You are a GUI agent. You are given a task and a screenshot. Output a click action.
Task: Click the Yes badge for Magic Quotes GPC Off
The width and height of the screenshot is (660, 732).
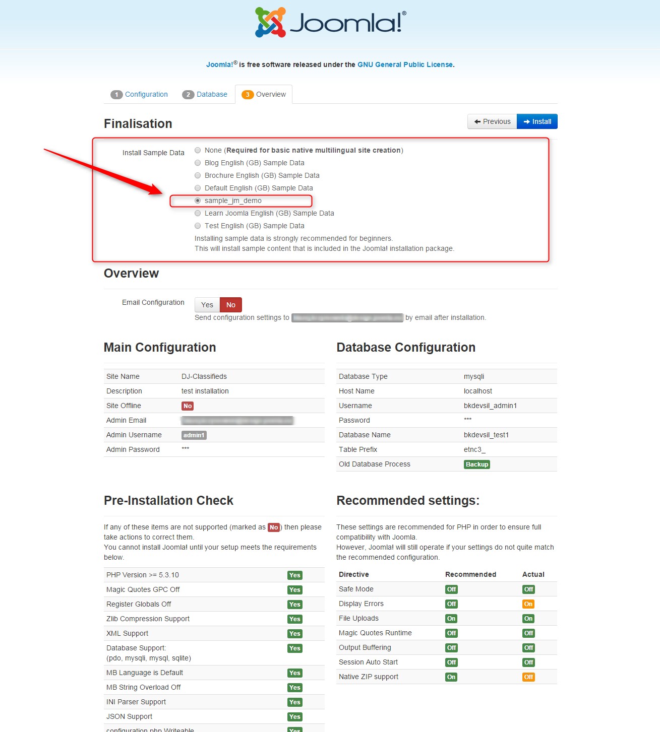click(x=295, y=590)
